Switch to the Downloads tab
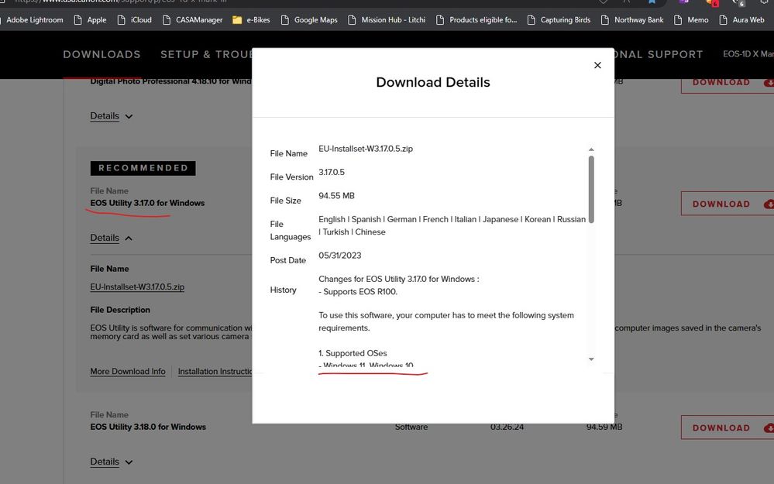The width and height of the screenshot is (774, 484). pos(101,54)
